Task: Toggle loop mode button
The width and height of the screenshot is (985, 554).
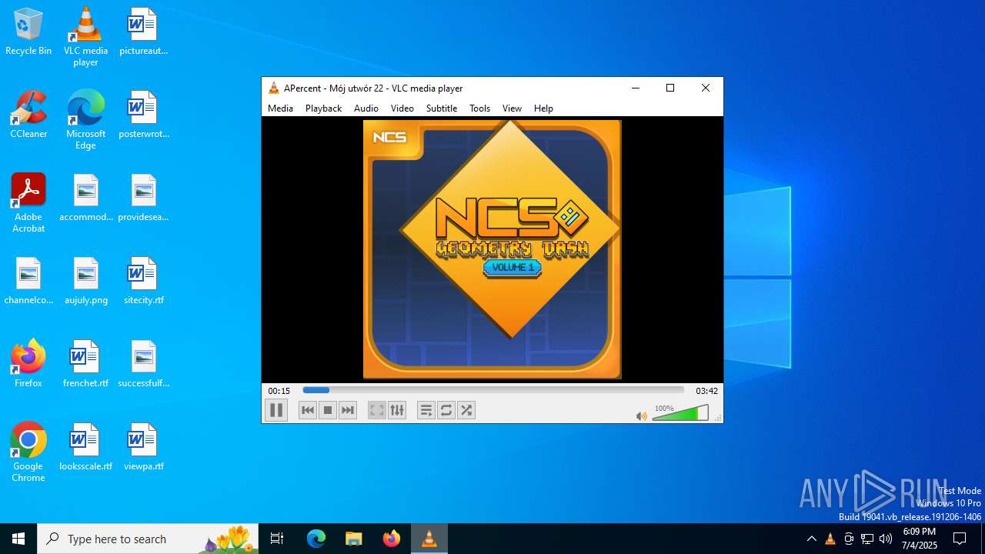Action: 446,410
